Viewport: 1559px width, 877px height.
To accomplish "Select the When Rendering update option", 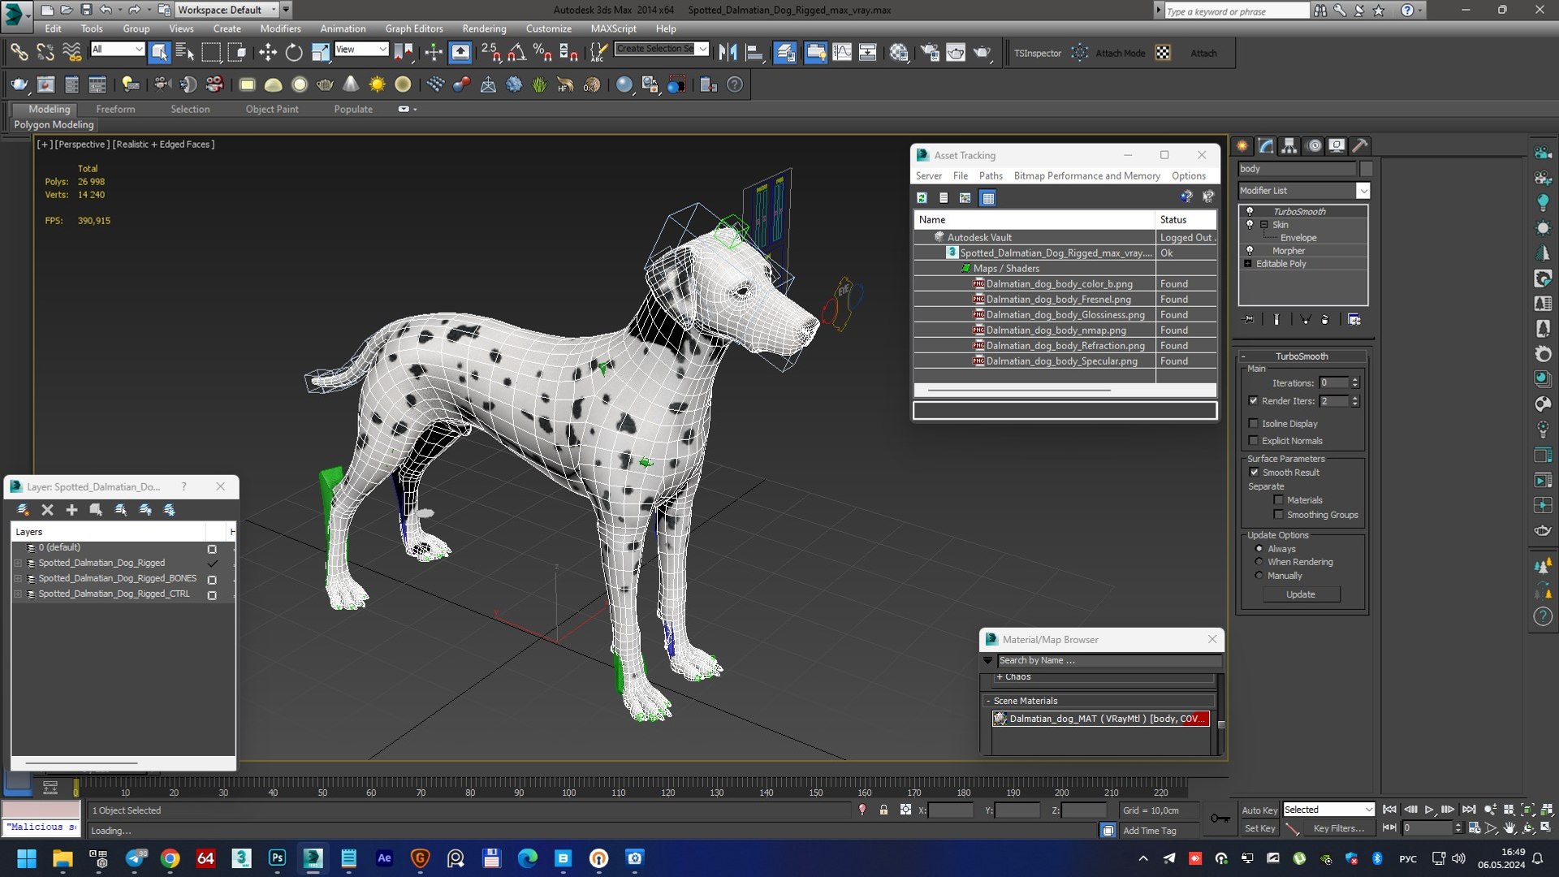I will point(1259,562).
